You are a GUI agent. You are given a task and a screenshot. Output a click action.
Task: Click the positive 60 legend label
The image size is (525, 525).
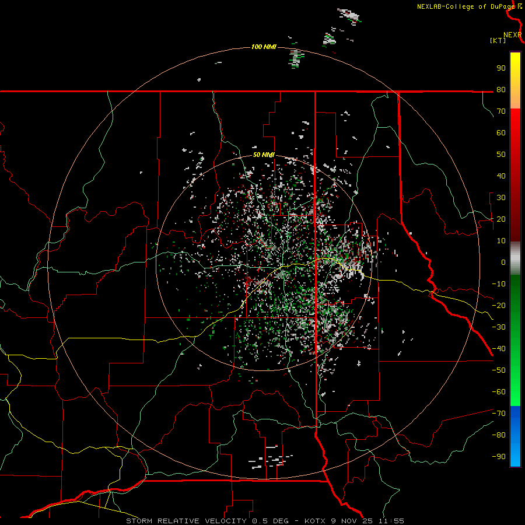tap(501, 132)
